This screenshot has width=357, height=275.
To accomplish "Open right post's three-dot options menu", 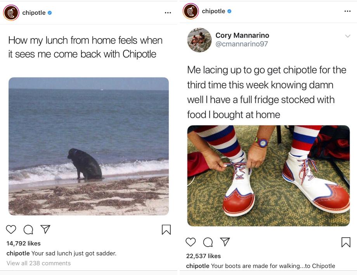I will click(347, 11).
